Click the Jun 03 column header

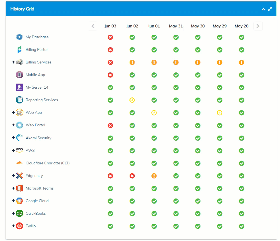(110, 26)
